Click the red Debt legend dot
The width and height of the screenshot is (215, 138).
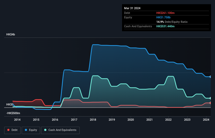[8, 130]
